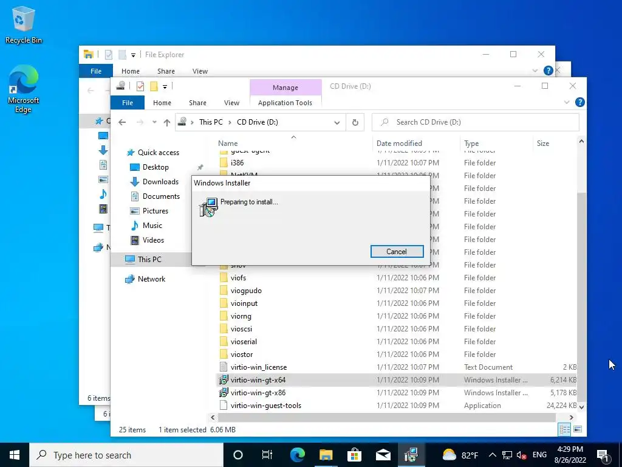Sort by Size column header

point(542,144)
